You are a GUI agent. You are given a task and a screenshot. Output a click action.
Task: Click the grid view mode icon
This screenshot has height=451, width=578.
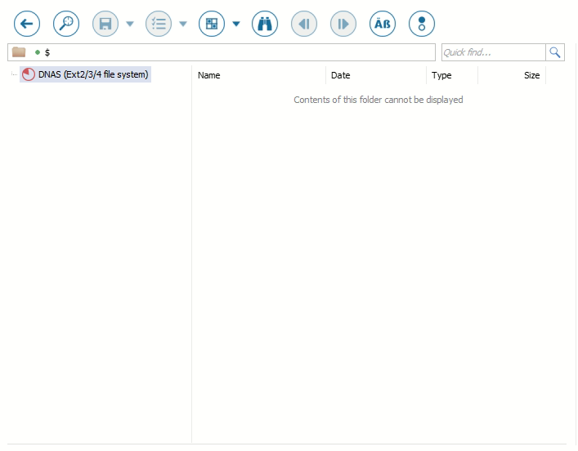click(x=212, y=24)
